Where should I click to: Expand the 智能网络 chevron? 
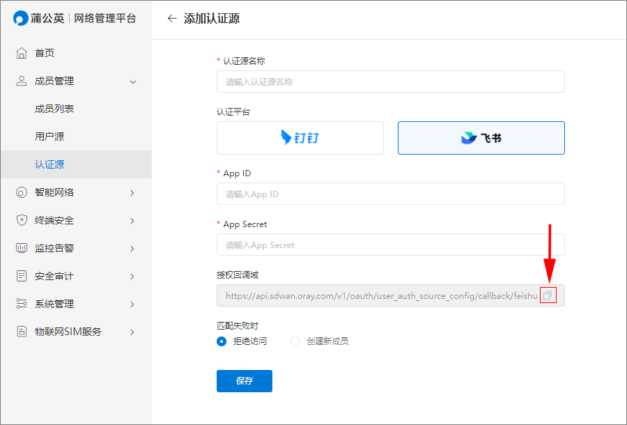(x=132, y=193)
